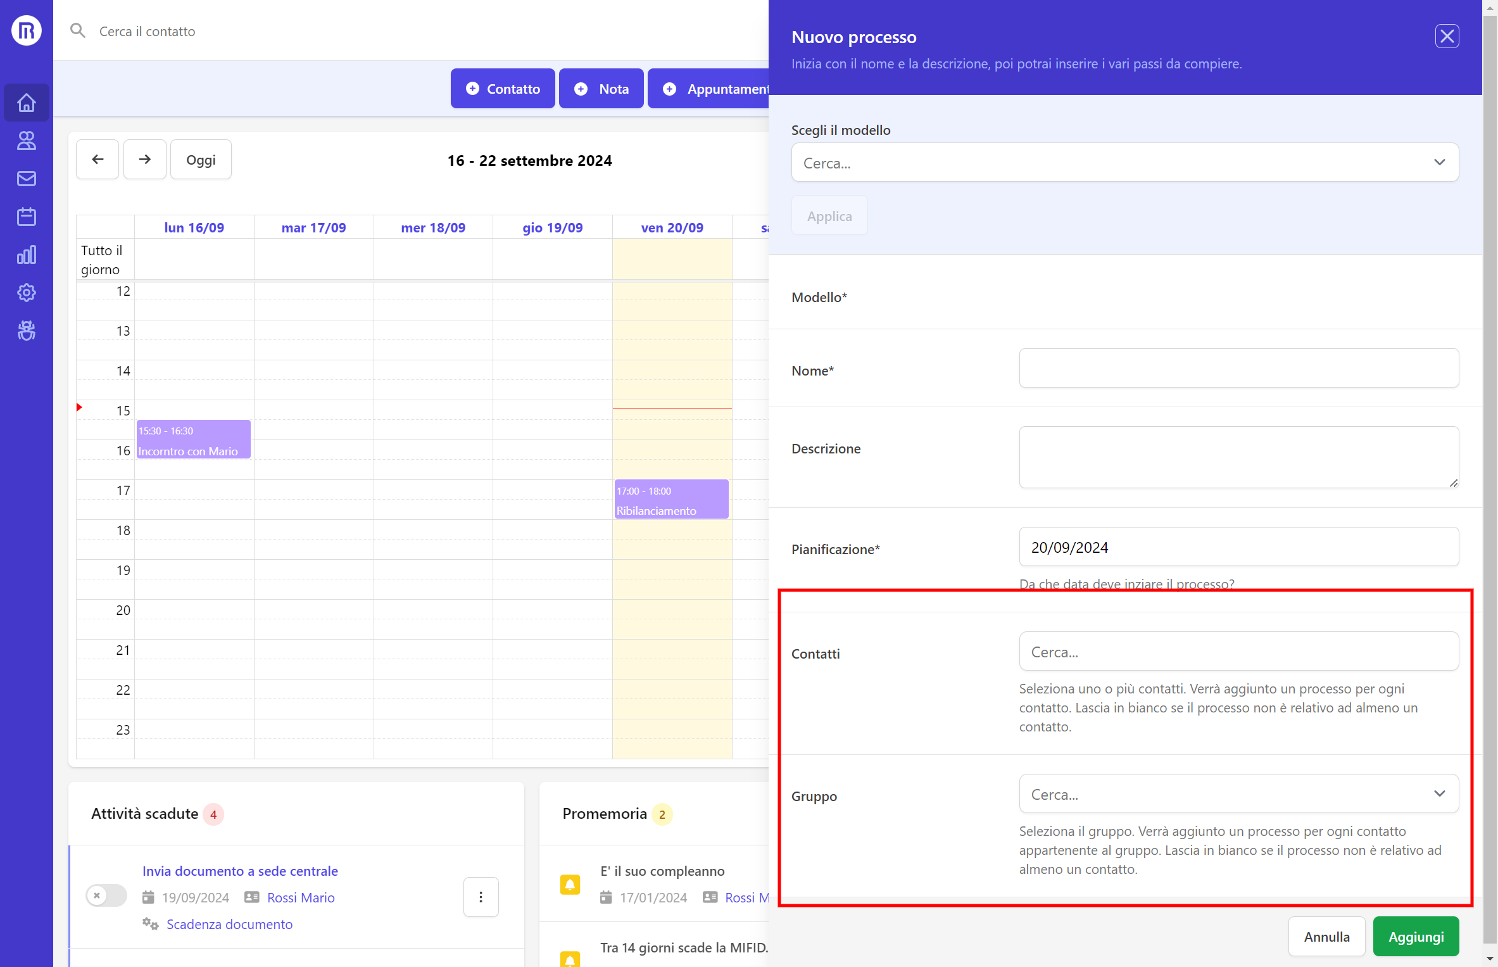Open the Calendar sidebar icon
Viewport: 1498px width, 967px height.
click(x=26, y=217)
